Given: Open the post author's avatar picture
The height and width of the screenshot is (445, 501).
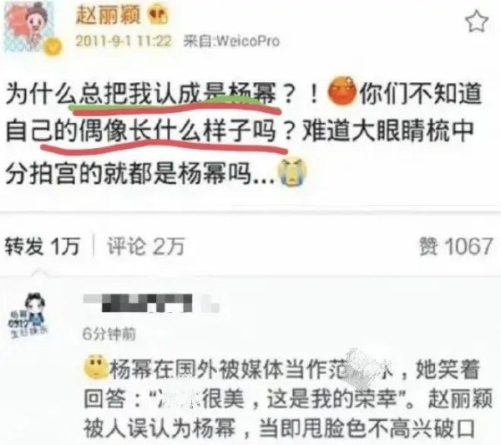Looking at the screenshot, I should 30,28.
